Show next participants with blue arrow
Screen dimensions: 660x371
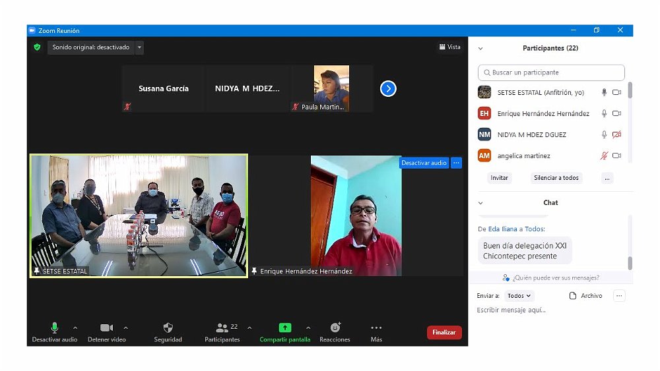coord(388,88)
